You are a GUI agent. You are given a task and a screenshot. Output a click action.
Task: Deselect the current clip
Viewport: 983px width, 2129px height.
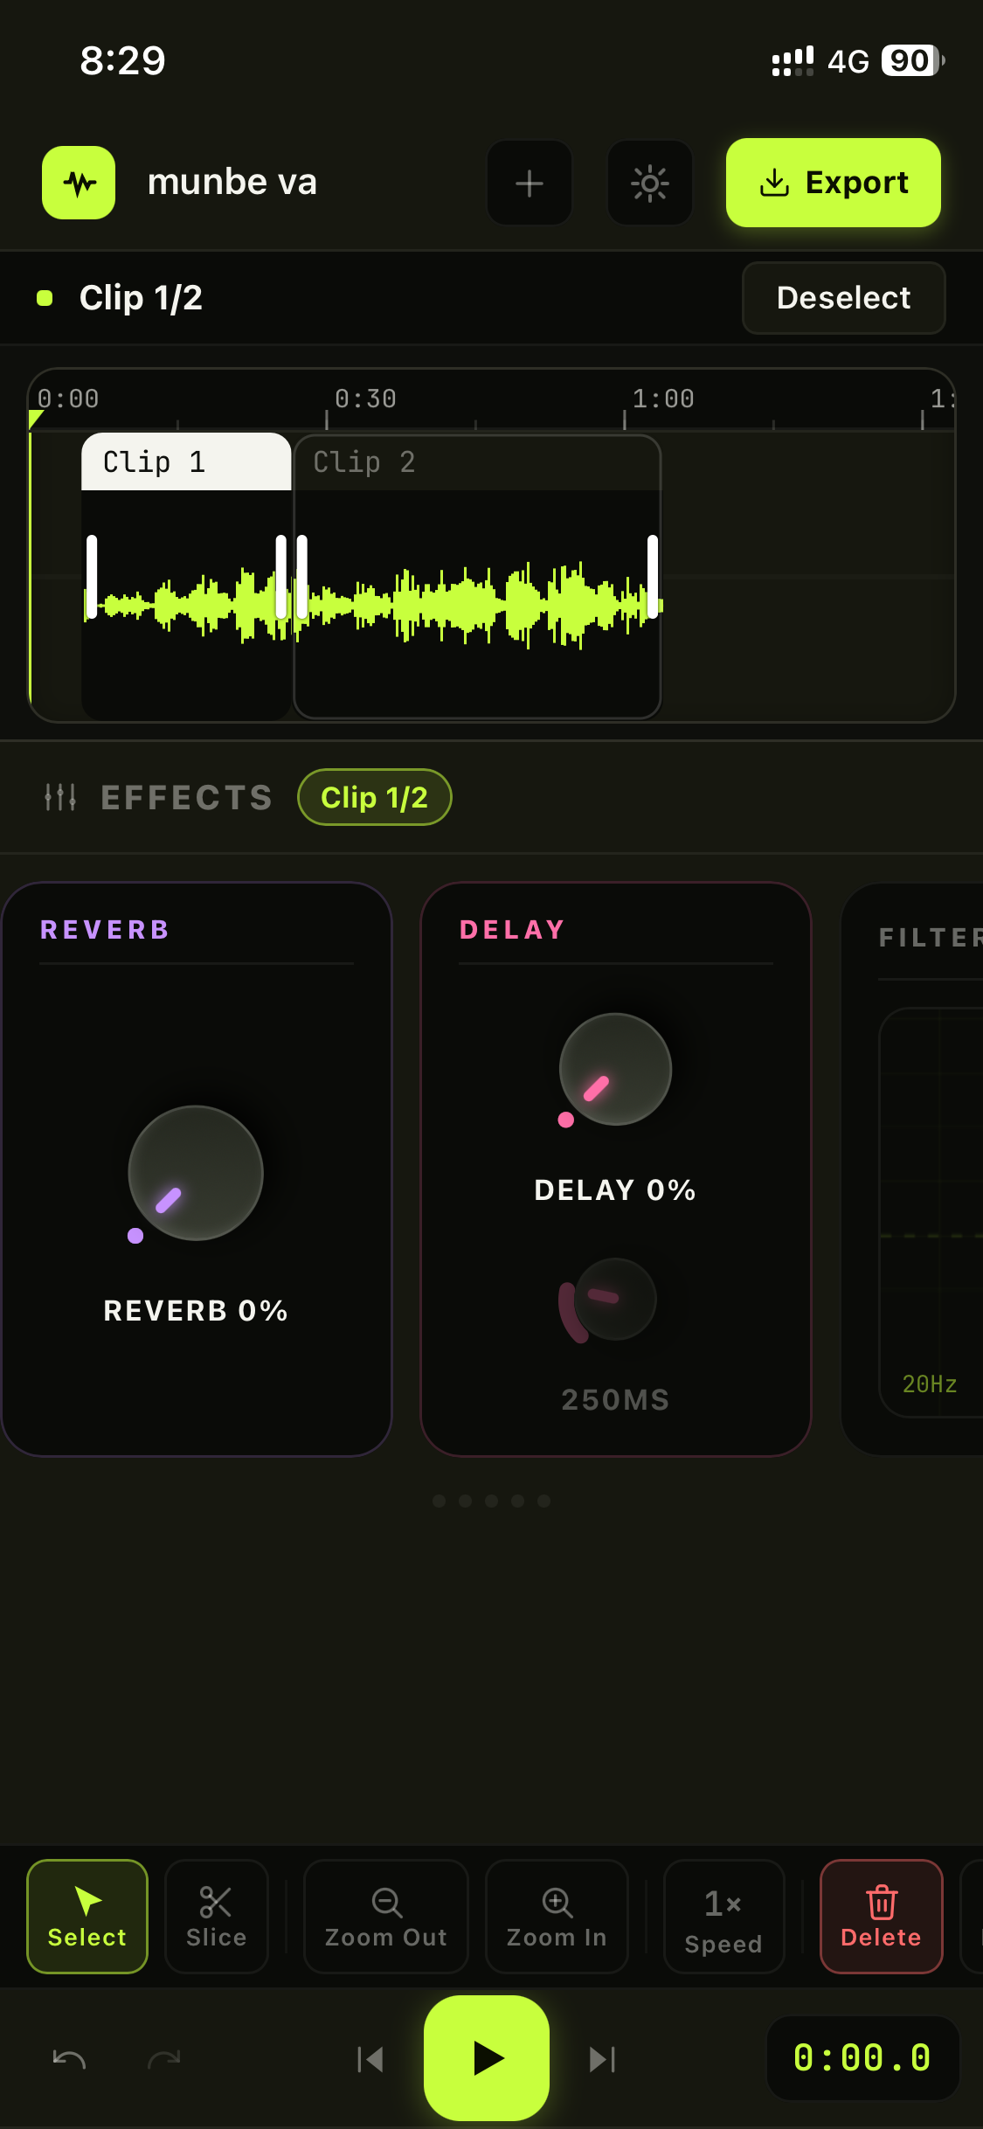pos(844,298)
